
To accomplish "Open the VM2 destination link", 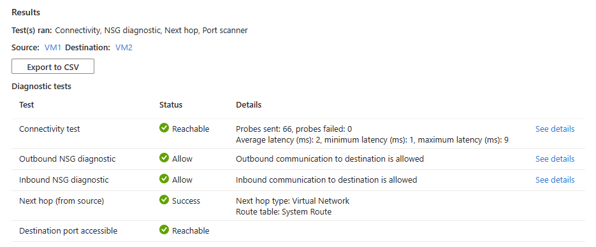I will point(124,48).
